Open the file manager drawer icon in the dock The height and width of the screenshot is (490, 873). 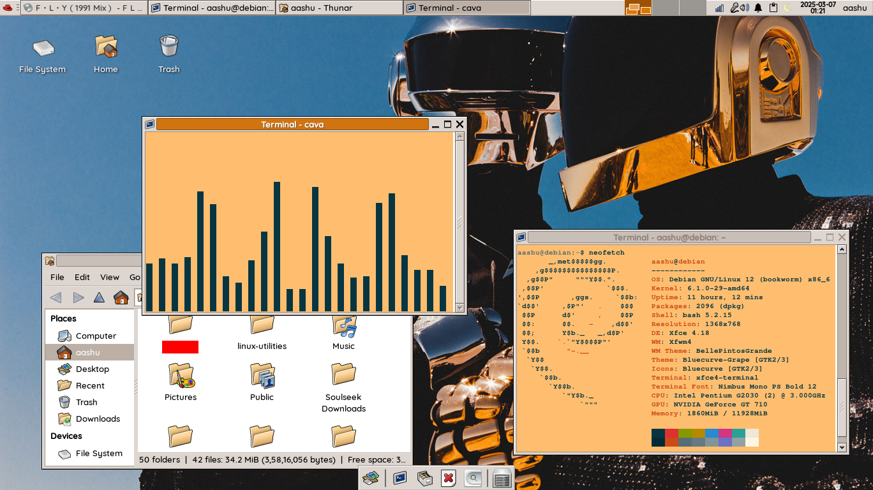pyautogui.click(x=424, y=478)
